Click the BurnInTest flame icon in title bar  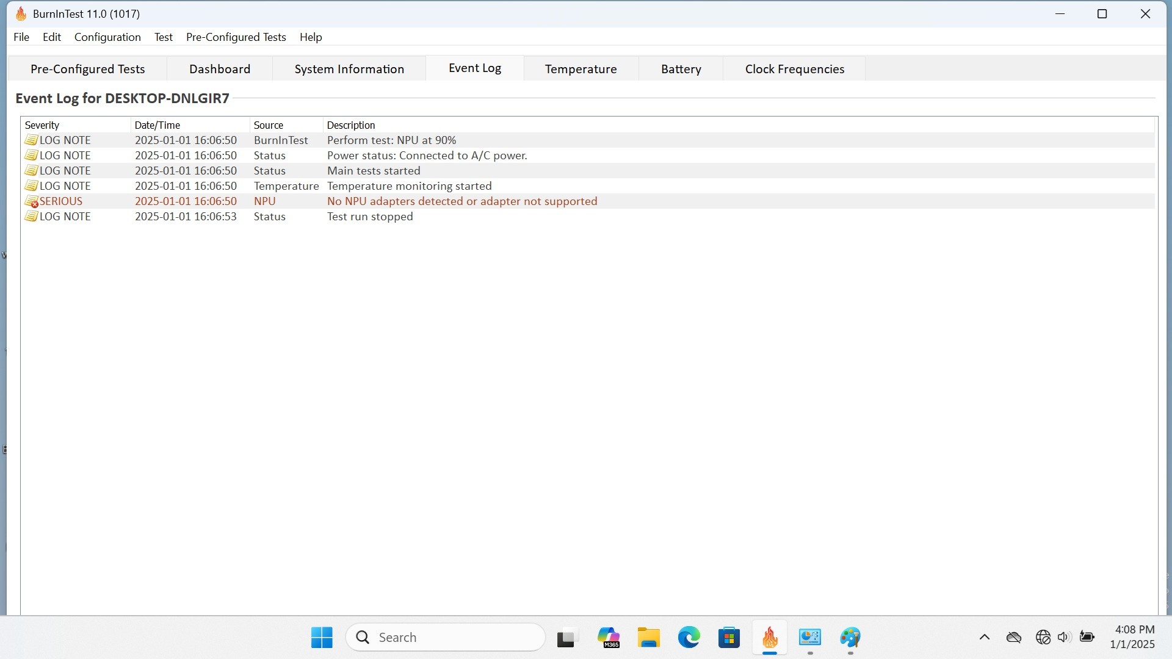[21, 13]
